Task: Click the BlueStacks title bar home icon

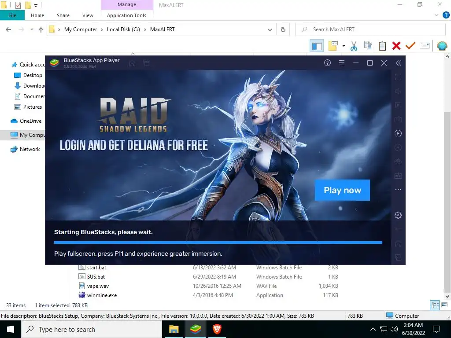Action: (132, 63)
